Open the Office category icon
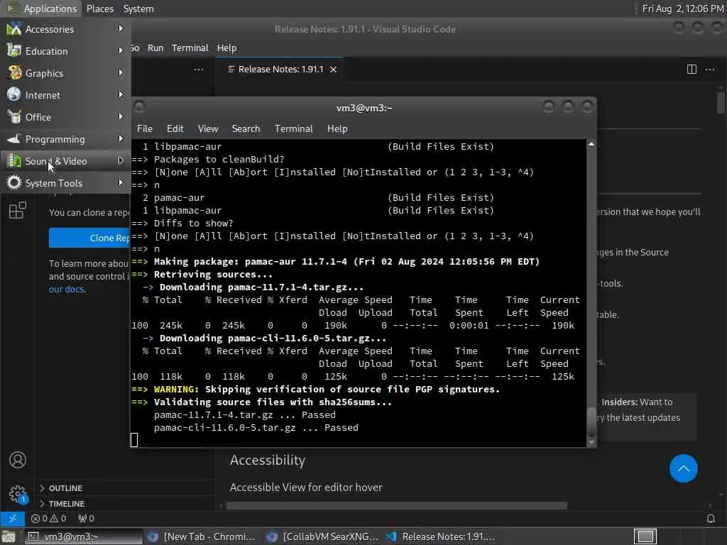This screenshot has height=545, width=727. pos(14,117)
